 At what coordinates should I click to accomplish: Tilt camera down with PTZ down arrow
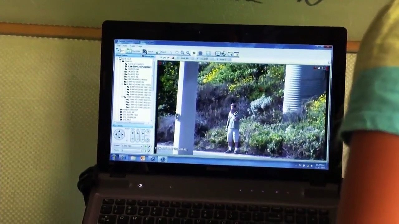[x=119, y=137]
